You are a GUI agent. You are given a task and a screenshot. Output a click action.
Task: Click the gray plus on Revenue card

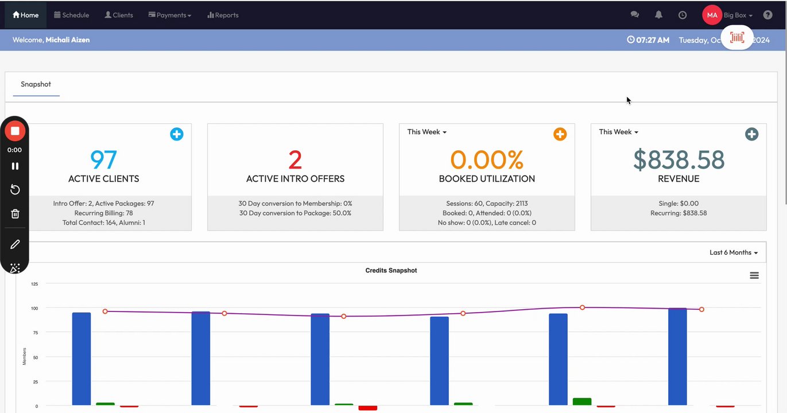(751, 134)
